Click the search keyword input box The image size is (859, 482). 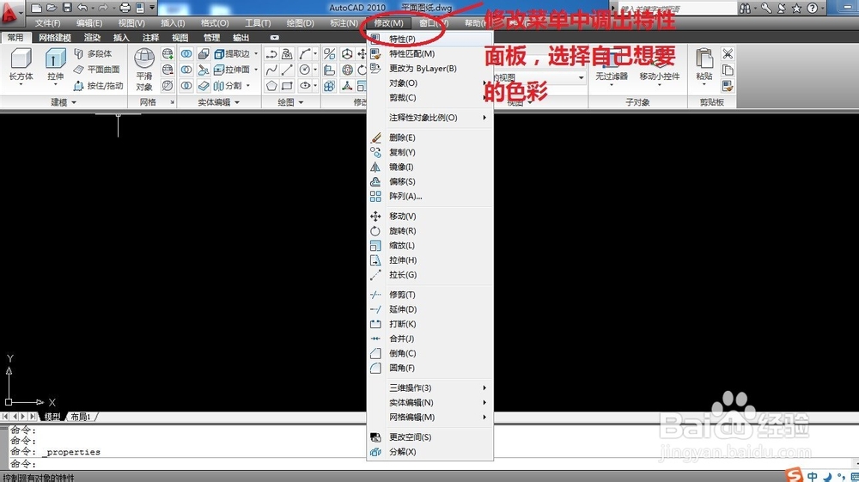(x=677, y=9)
